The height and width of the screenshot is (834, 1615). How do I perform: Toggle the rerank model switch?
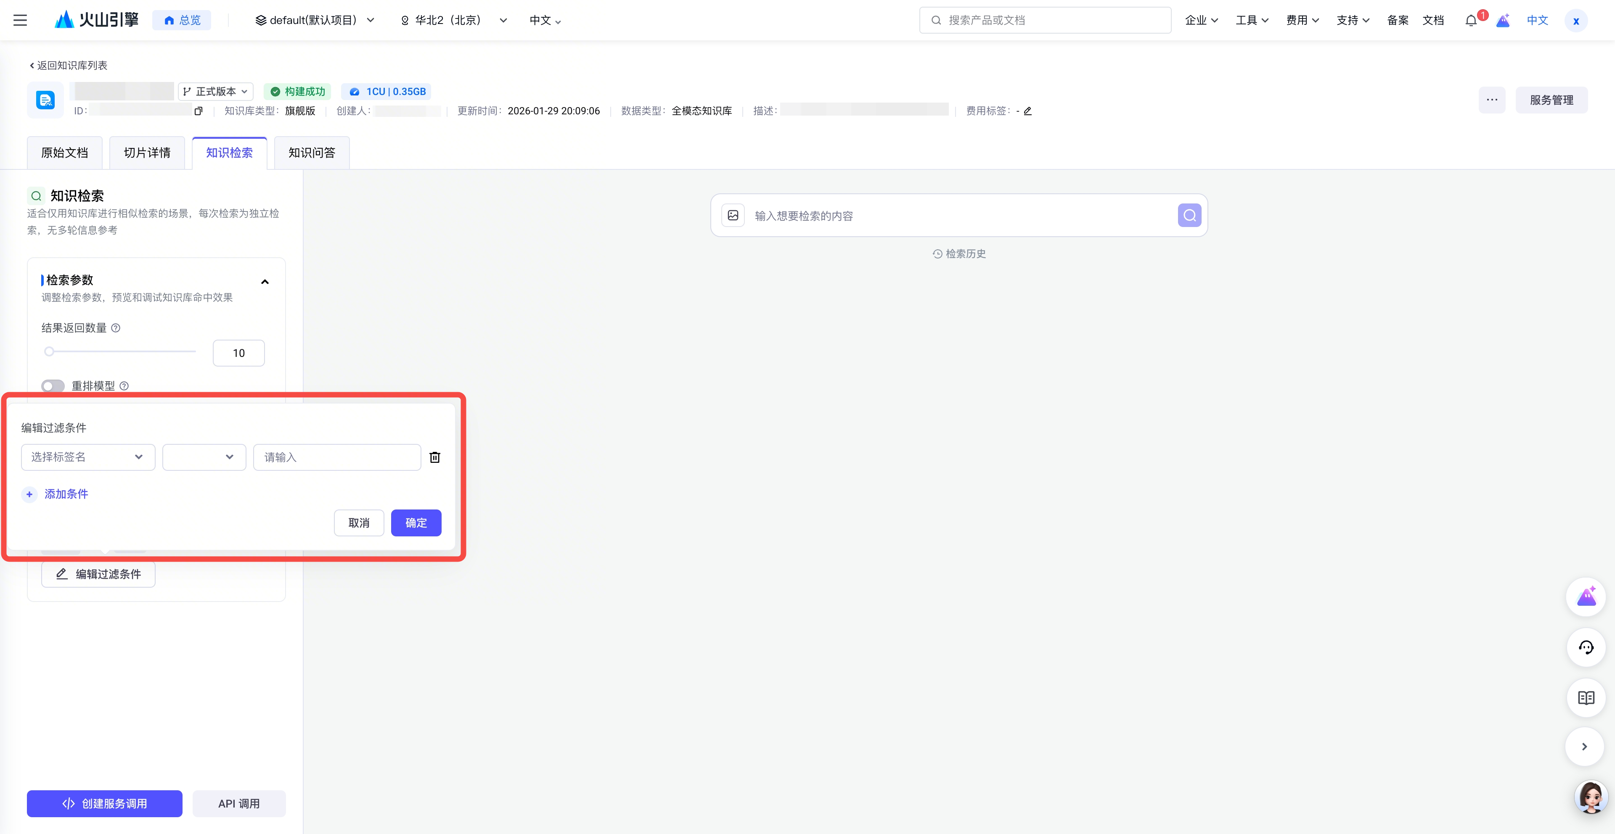pos(53,386)
